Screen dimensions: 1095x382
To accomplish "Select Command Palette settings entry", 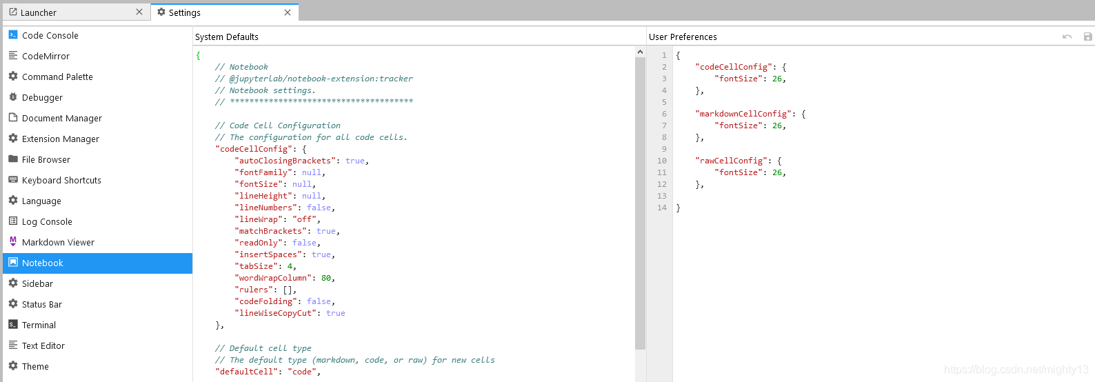I will 97,77.
